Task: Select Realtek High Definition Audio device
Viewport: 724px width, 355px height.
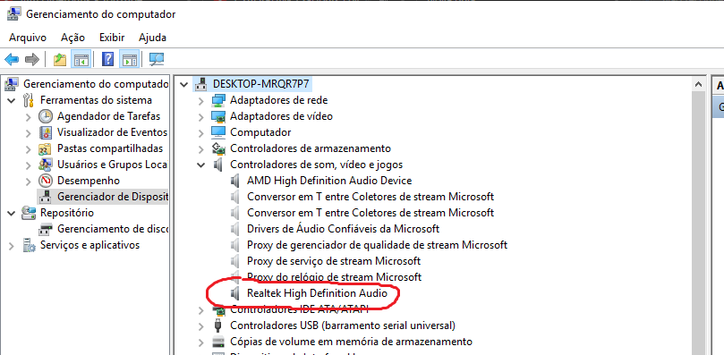Action: [x=317, y=293]
